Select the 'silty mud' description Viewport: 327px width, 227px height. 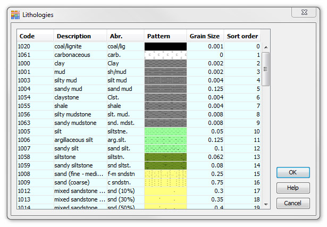[80, 80]
